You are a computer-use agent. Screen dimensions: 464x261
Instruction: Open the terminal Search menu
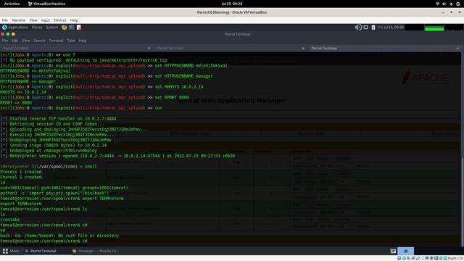point(39,41)
